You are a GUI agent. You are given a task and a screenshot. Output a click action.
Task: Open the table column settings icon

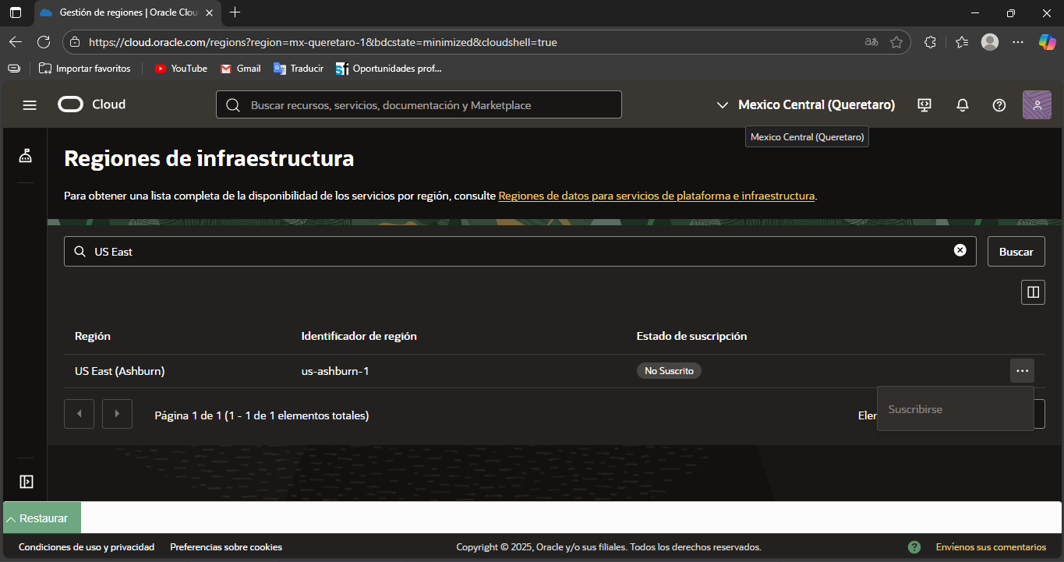coord(1033,292)
